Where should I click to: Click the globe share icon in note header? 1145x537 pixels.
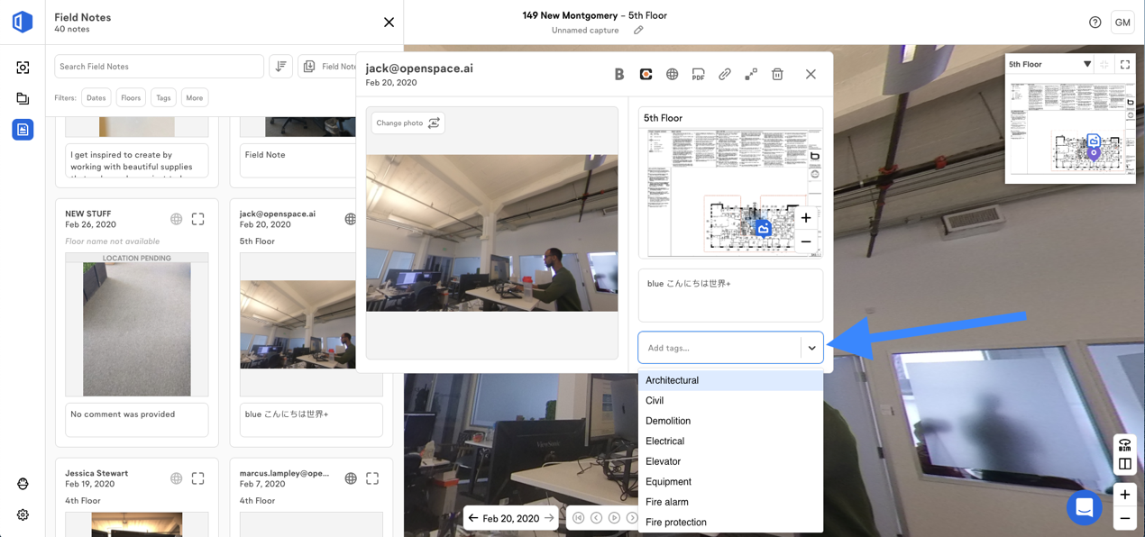coord(672,75)
